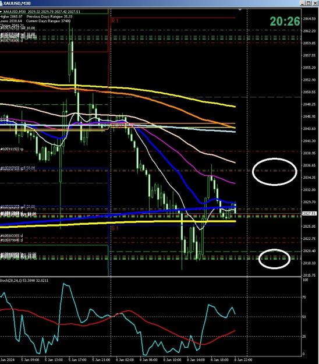Select the current price label 2027.51
The width and height of the screenshot is (319, 364).
click(310, 213)
